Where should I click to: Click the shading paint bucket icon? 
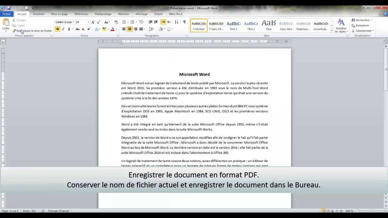tap(161, 29)
